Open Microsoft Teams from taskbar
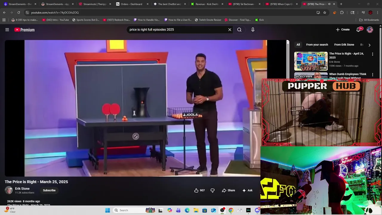Viewport: 382px width, 215px height. point(178,210)
